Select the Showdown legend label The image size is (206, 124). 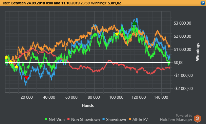tap(116, 120)
